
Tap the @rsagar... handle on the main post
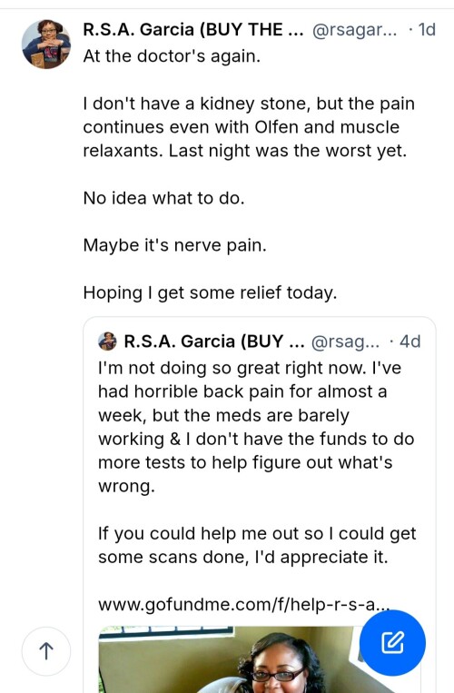click(x=355, y=30)
